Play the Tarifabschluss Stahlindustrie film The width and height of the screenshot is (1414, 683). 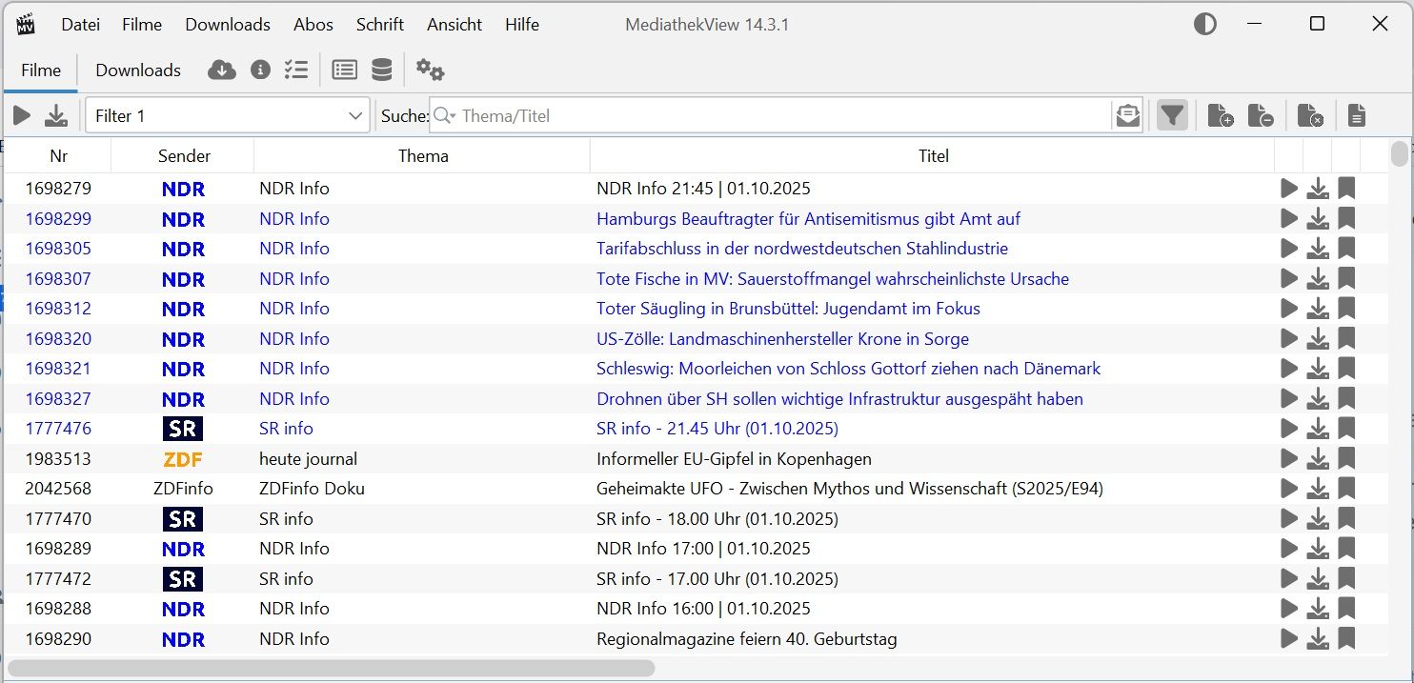[1289, 249]
